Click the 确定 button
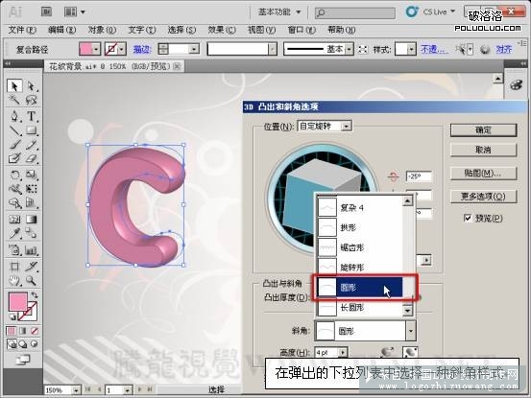The image size is (531, 398). click(483, 130)
